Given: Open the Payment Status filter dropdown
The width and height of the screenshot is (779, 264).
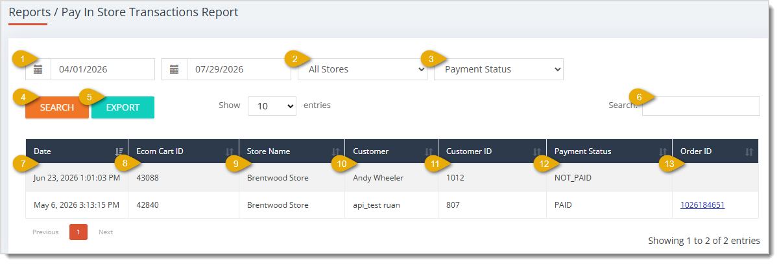Looking at the screenshot, I should [499, 69].
